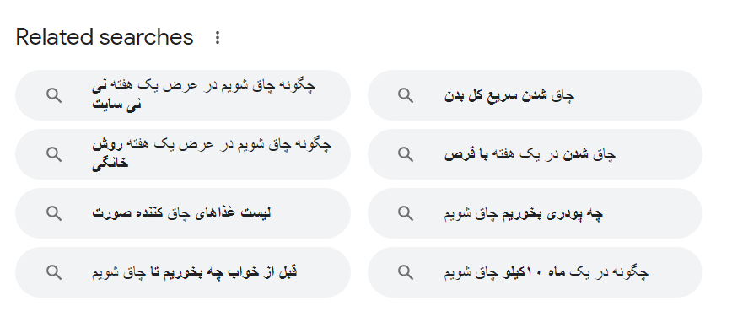Open suggestion لیست غذاهای چاق کننده صورت

pyautogui.click(x=183, y=213)
